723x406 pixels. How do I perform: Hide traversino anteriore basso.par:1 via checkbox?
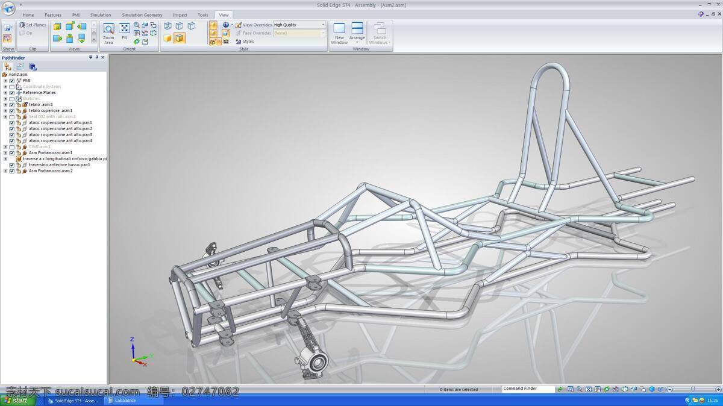click(x=12, y=165)
